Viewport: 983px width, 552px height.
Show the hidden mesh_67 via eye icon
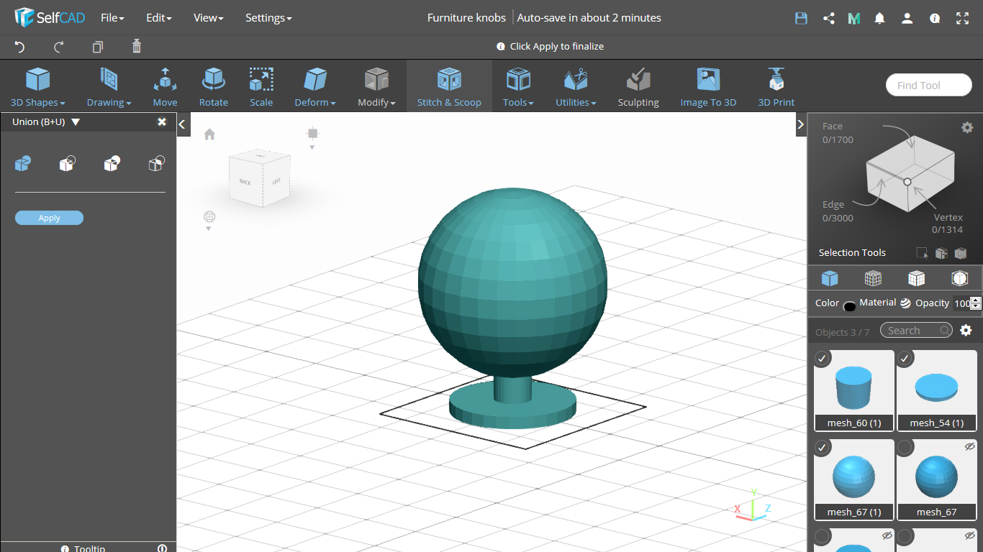pos(969,446)
